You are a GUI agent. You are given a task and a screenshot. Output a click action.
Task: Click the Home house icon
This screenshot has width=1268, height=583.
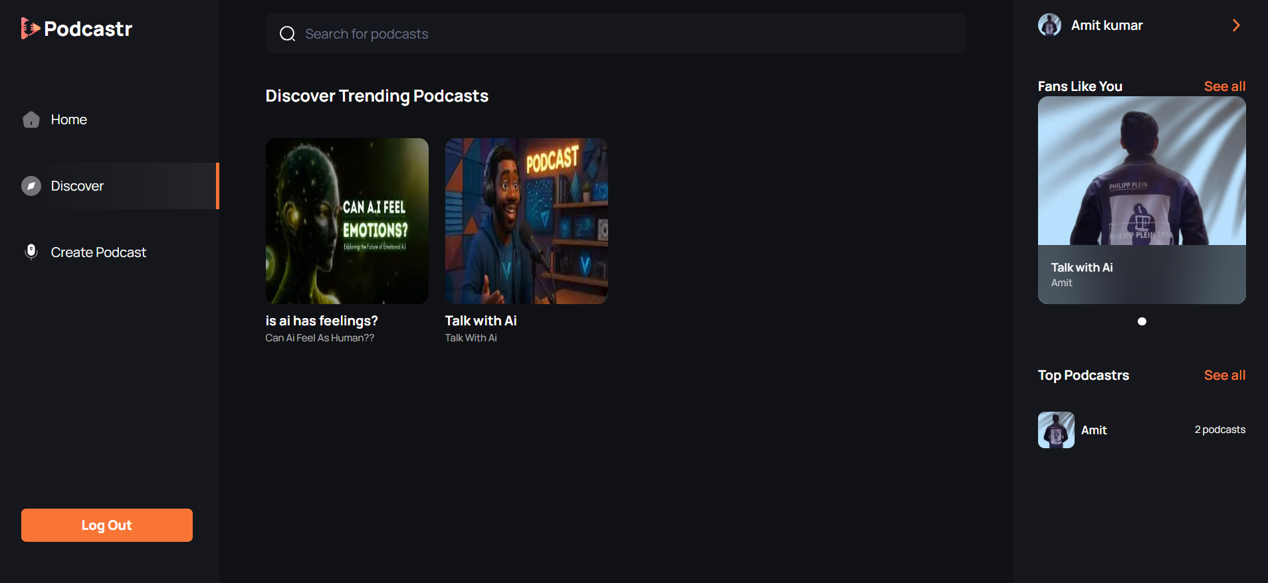[x=31, y=120]
